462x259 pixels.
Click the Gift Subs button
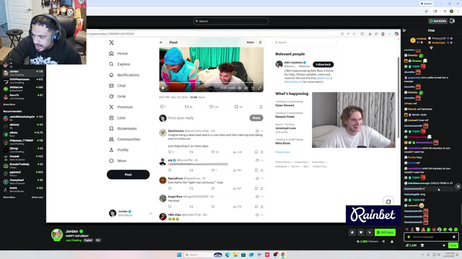point(385,232)
